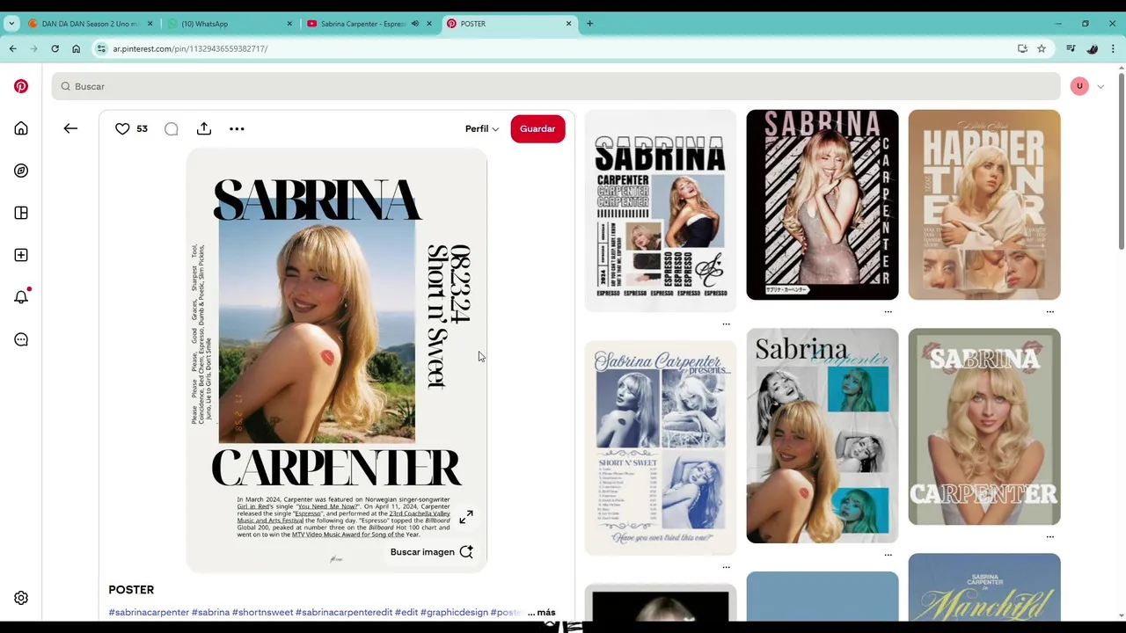The width and height of the screenshot is (1126, 633).
Task: Open striped Sabrina Carpenter poster pin
Action: pyautogui.click(x=823, y=205)
